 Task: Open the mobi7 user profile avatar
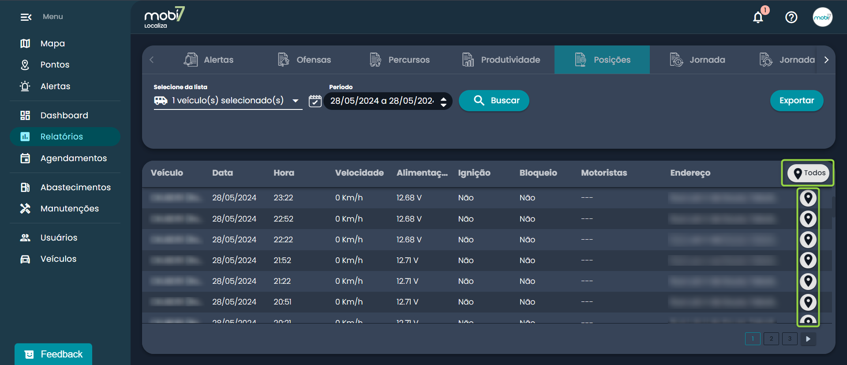(822, 17)
